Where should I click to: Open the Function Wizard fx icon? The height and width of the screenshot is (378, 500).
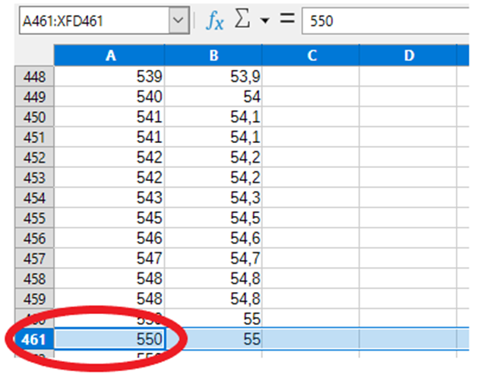[x=215, y=21]
